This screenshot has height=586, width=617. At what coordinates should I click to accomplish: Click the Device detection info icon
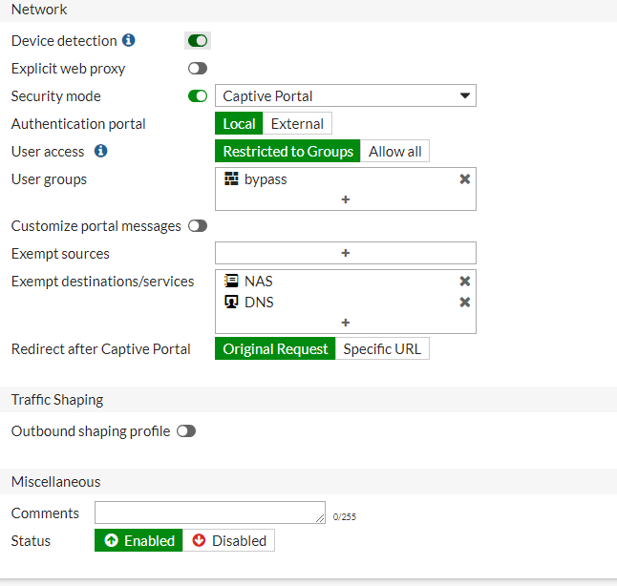pyautogui.click(x=129, y=41)
